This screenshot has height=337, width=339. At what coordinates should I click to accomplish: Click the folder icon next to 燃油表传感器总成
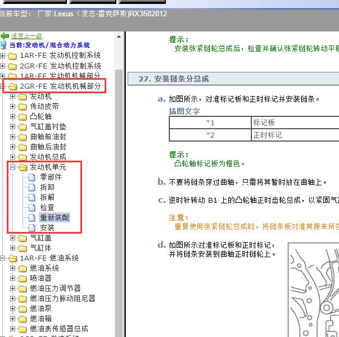(x=22, y=329)
